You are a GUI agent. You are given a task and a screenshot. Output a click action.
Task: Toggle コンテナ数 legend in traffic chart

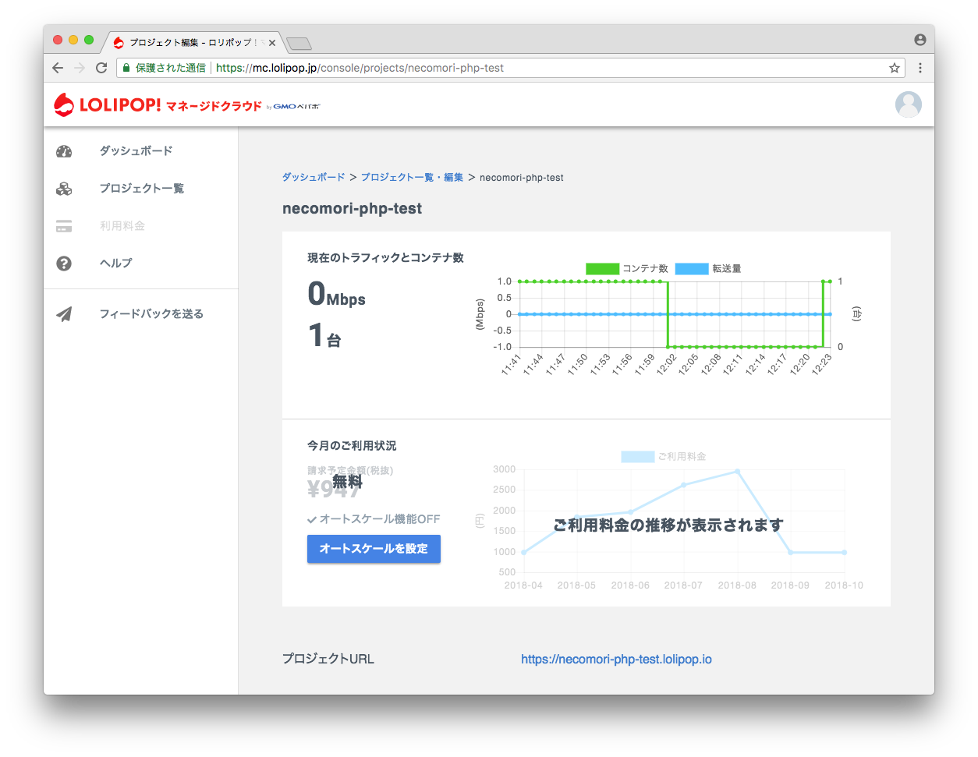[627, 268]
